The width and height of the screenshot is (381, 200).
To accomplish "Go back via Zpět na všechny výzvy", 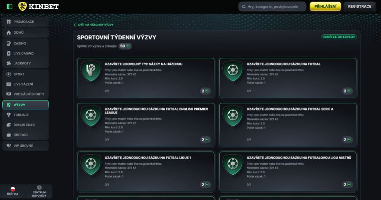I will click(x=94, y=25).
